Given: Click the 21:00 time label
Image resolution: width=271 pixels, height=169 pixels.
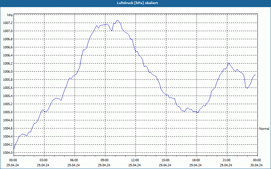Looking at the screenshot, I should coord(227,160).
